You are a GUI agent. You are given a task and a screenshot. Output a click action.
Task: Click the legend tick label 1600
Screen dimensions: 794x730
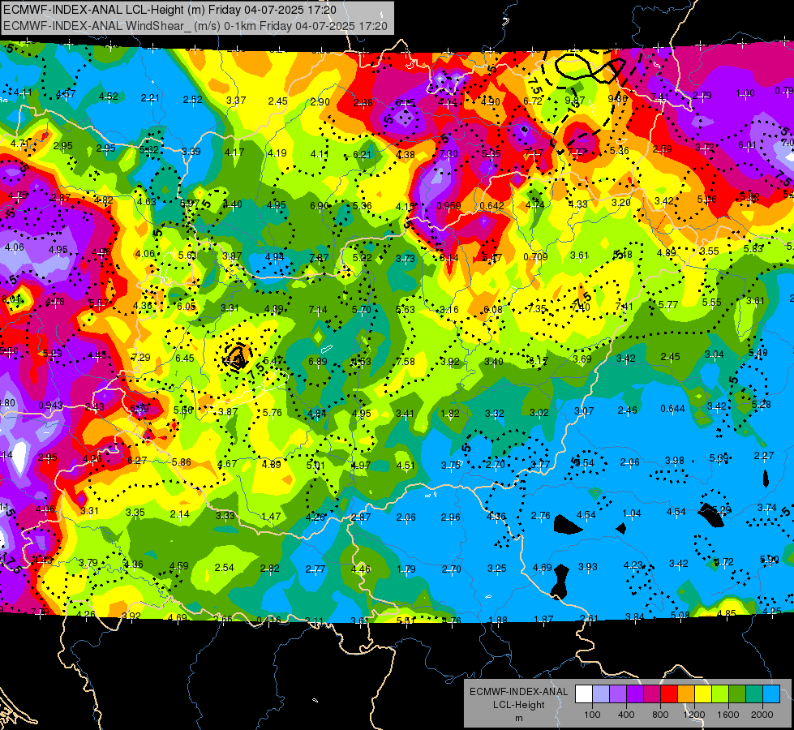coord(727,715)
